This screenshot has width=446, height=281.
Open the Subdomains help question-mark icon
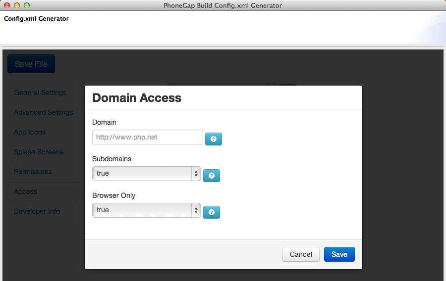pyautogui.click(x=211, y=176)
